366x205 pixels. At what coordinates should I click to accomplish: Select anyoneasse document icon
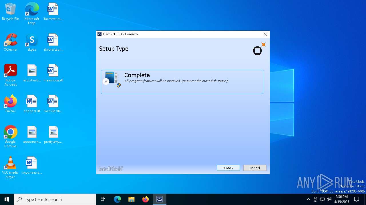[x=32, y=166]
